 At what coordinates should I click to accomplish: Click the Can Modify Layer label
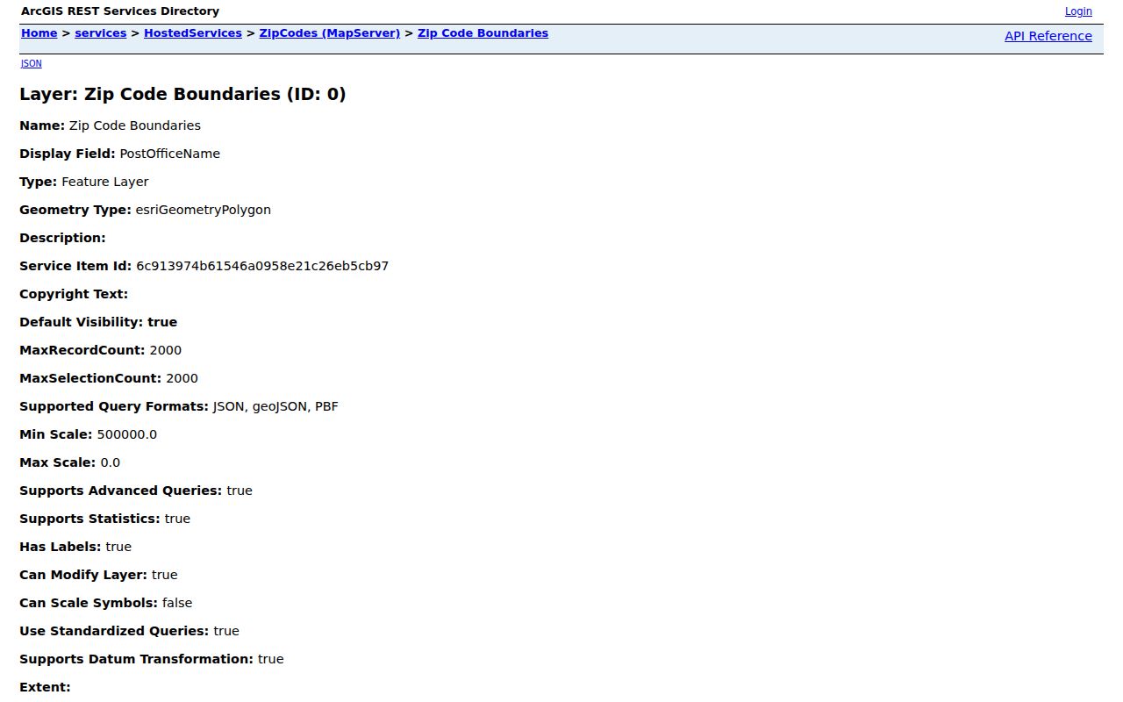[83, 575]
